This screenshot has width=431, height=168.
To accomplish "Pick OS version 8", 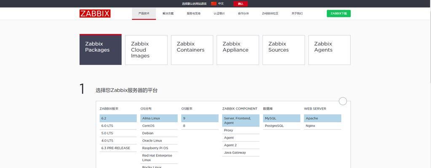I will tap(200, 126).
